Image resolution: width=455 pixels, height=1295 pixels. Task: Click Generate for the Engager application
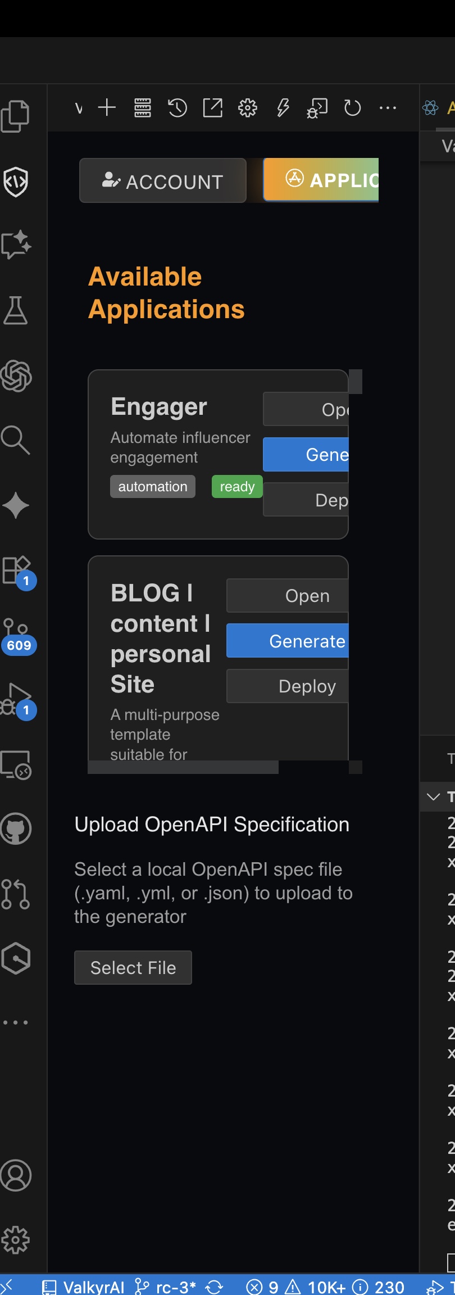pos(306,454)
